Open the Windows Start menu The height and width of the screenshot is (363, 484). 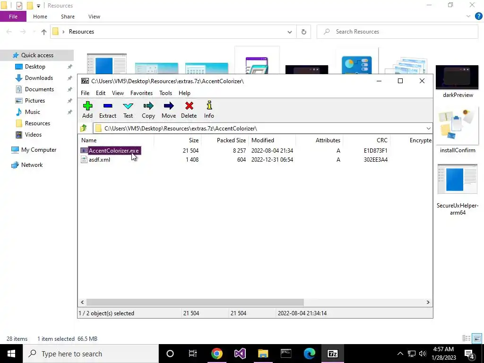click(11, 354)
